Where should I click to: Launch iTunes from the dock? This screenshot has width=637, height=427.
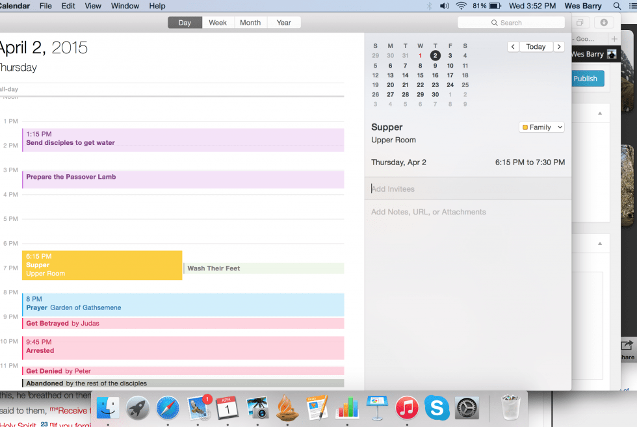(x=407, y=408)
